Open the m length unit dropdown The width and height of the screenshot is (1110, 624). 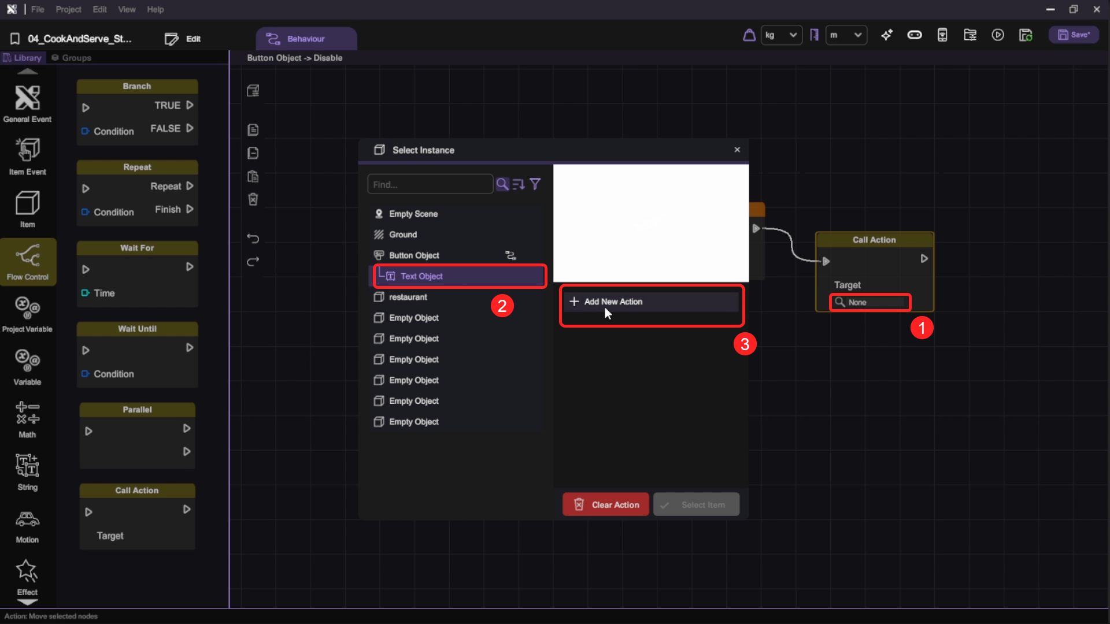846,35
